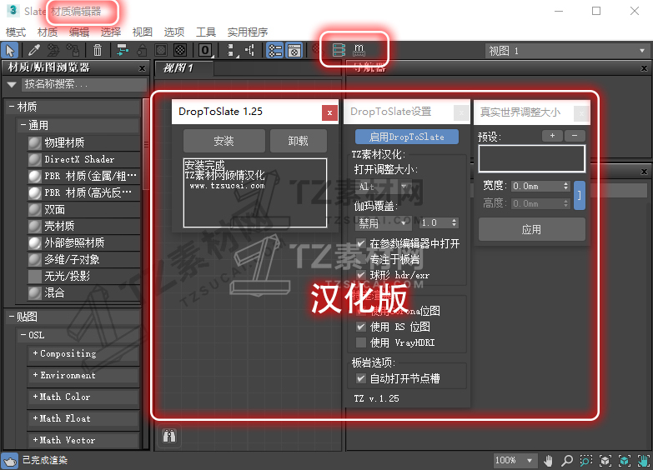The image size is (653, 470).
Task: Click Show Shaded Material in Viewport icon
Action: tap(161, 50)
